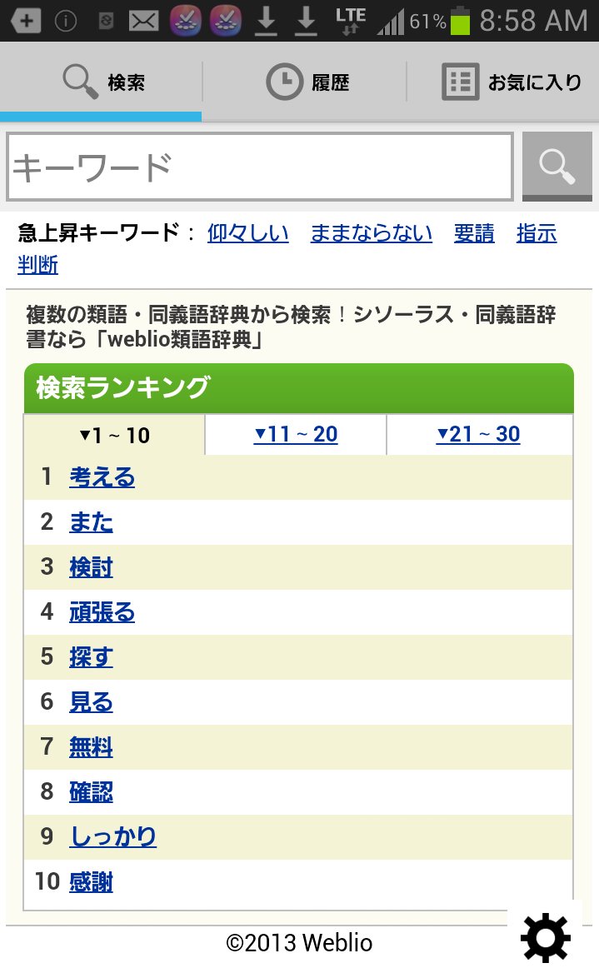599x978 pixels.
Task: Tap the 指示 trending keyword link
Action: 537,233
